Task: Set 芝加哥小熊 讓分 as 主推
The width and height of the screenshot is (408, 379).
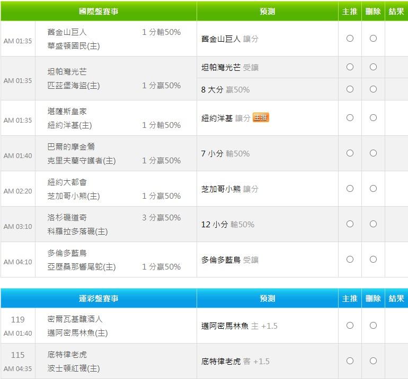Action: (350, 189)
